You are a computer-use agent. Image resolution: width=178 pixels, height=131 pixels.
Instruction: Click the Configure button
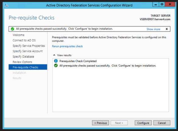pyautogui.click(x=143, y=123)
